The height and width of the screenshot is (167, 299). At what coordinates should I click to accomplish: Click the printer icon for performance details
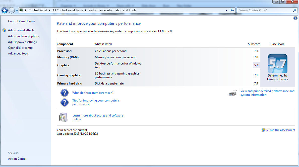click(x=233, y=93)
